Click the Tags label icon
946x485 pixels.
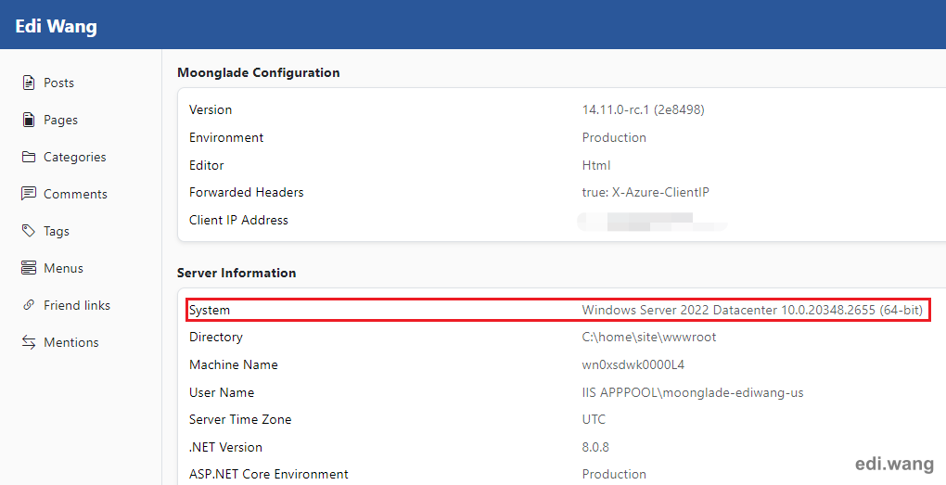click(x=29, y=230)
